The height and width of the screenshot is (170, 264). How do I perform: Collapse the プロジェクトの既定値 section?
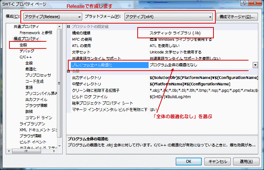tap(69, 26)
